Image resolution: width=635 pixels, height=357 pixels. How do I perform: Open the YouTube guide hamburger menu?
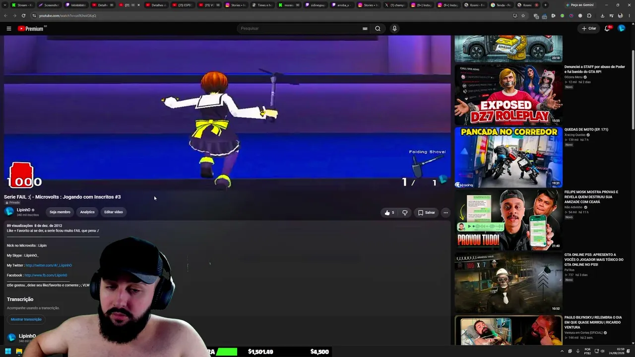pyautogui.click(x=9, y=28)
